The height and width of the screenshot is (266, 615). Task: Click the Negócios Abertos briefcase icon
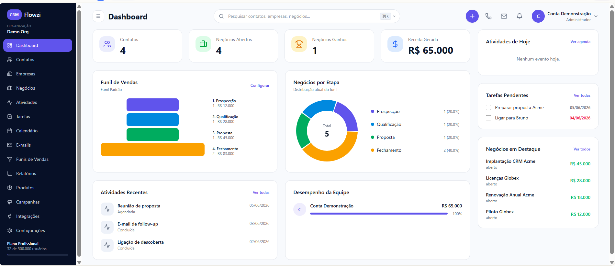(x=203, y=44)
